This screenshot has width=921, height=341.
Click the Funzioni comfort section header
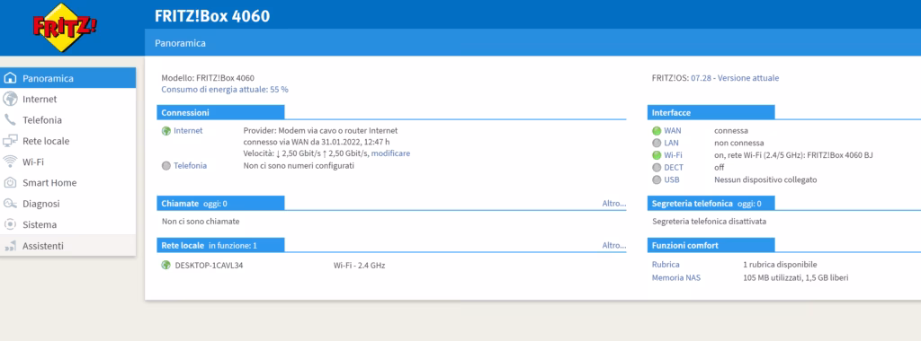[711, 246]
